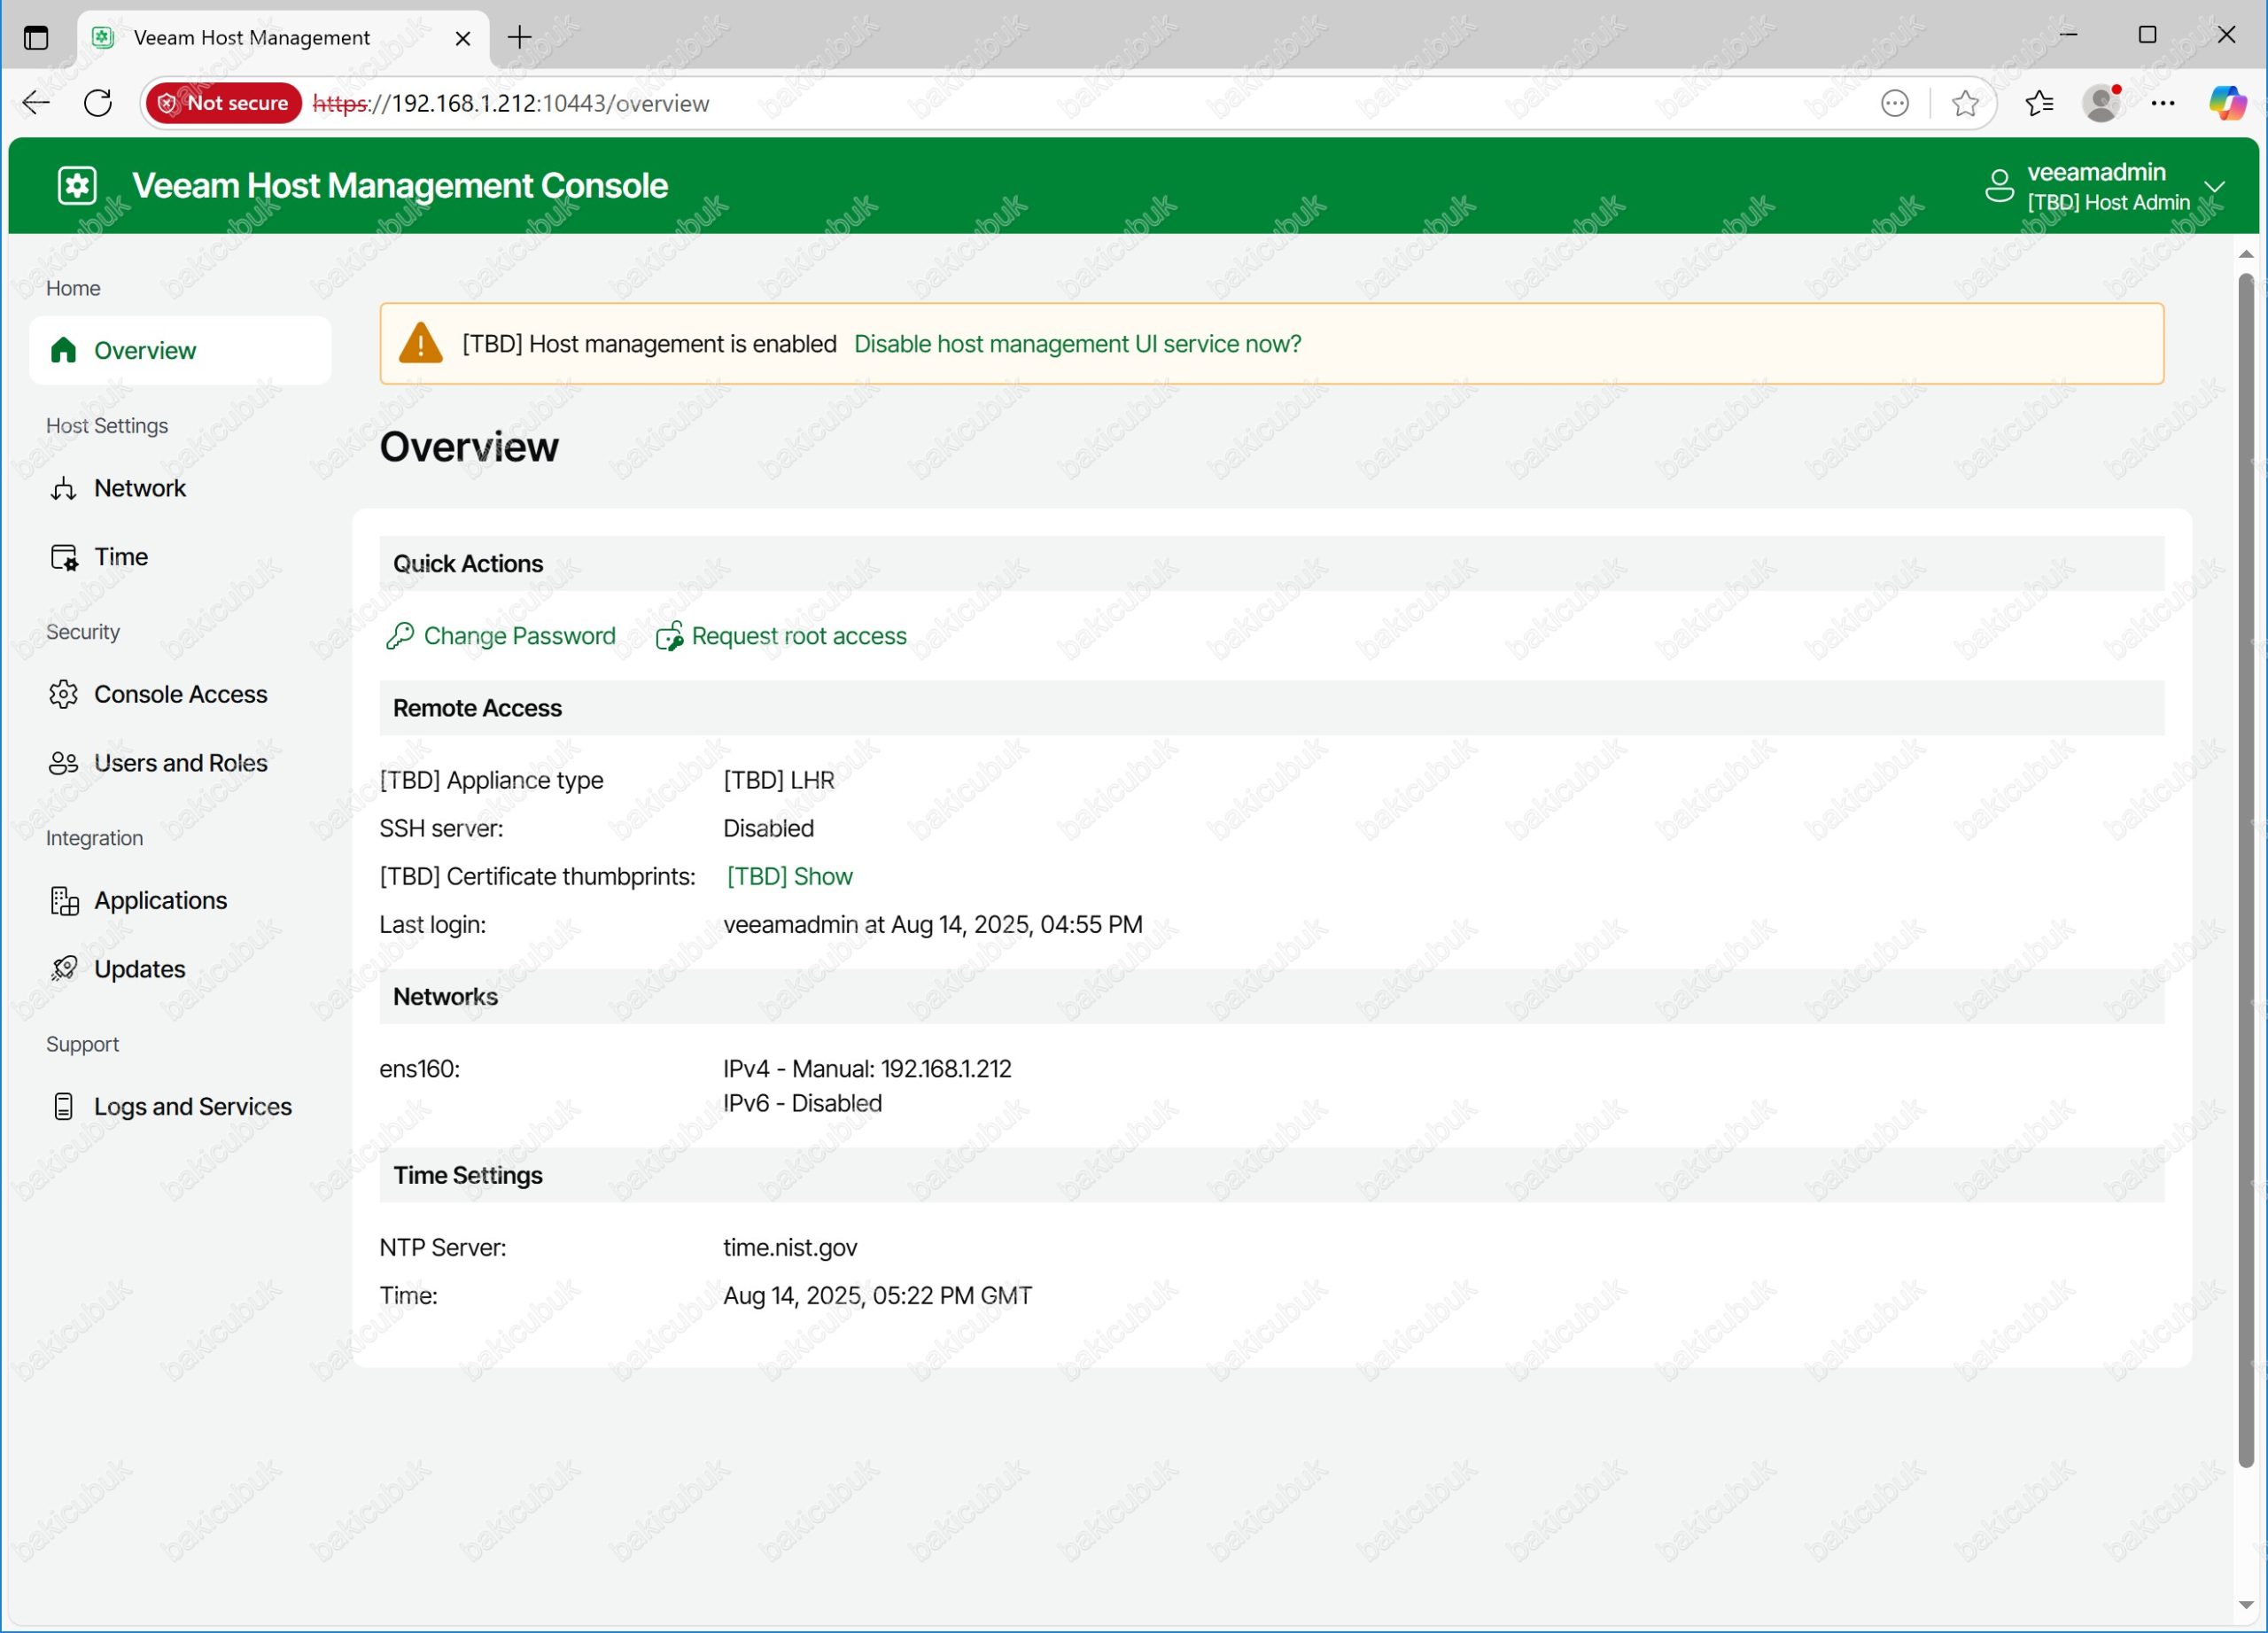Click the Logs and Services document icon
The height and width of the screenshot is (1633, 2268).
coord(63,1107)
